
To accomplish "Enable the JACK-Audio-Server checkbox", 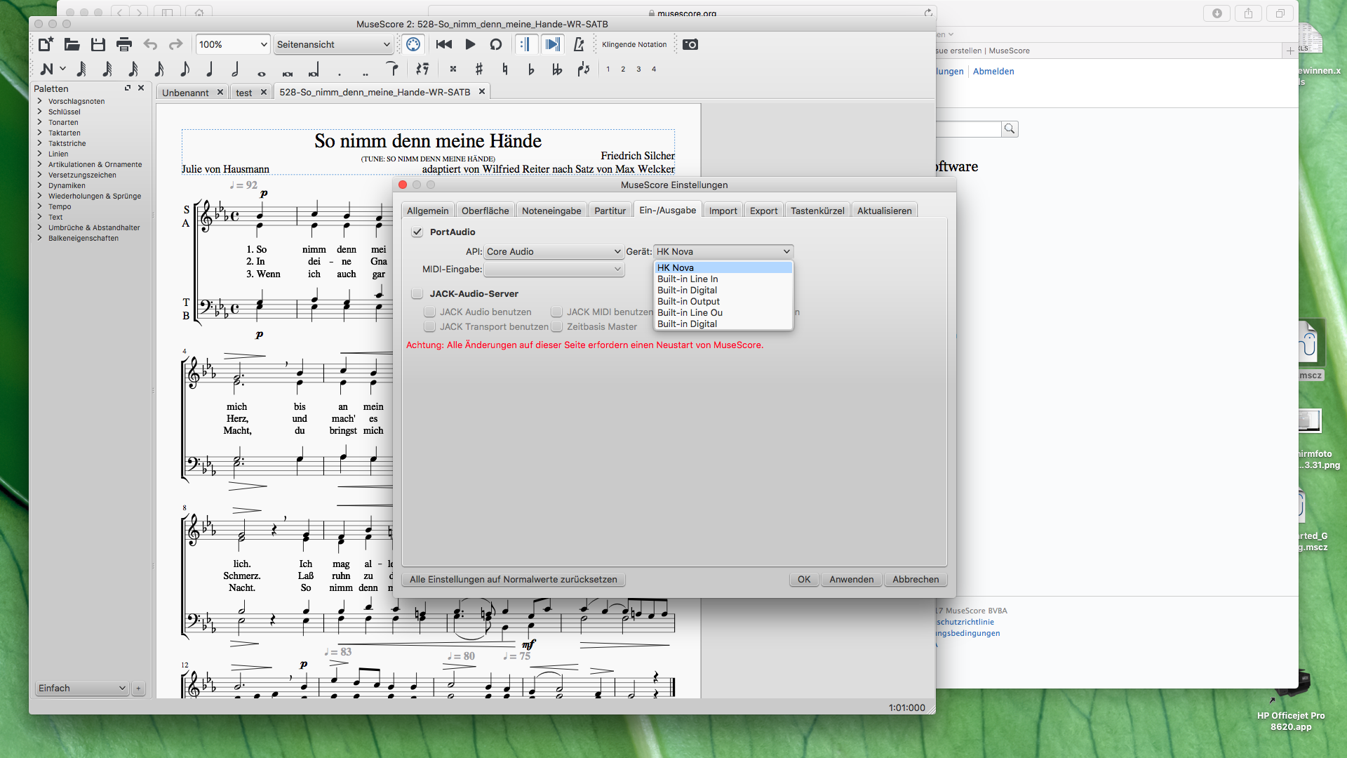I will point(417,294).
